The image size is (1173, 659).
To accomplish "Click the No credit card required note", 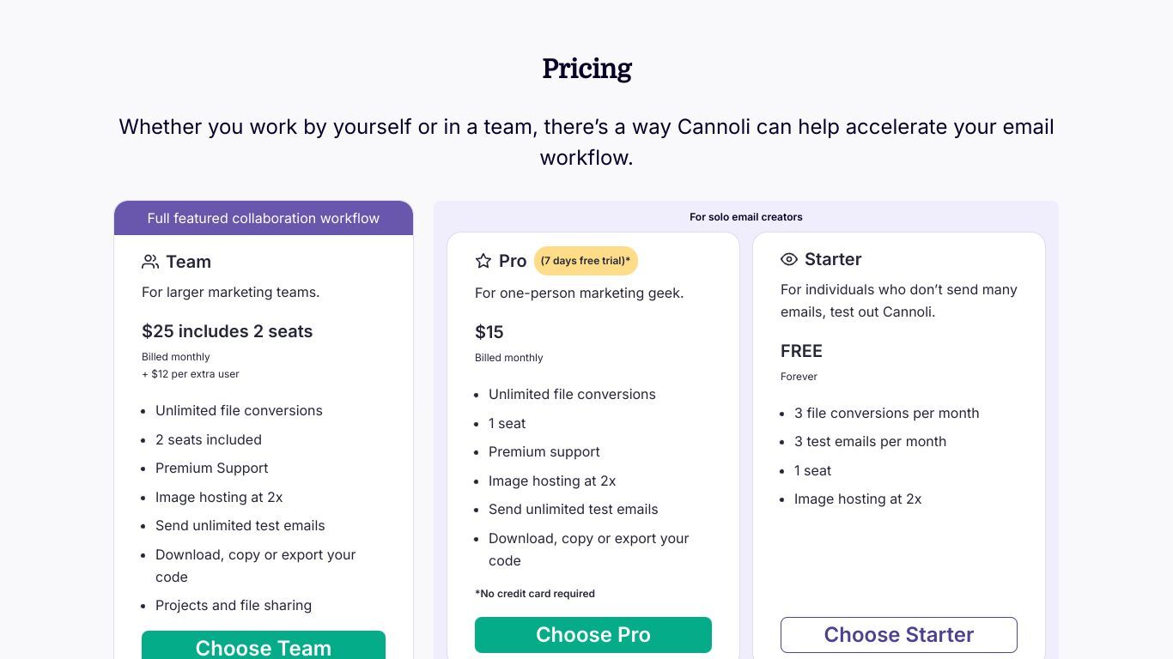I will 535,594.
